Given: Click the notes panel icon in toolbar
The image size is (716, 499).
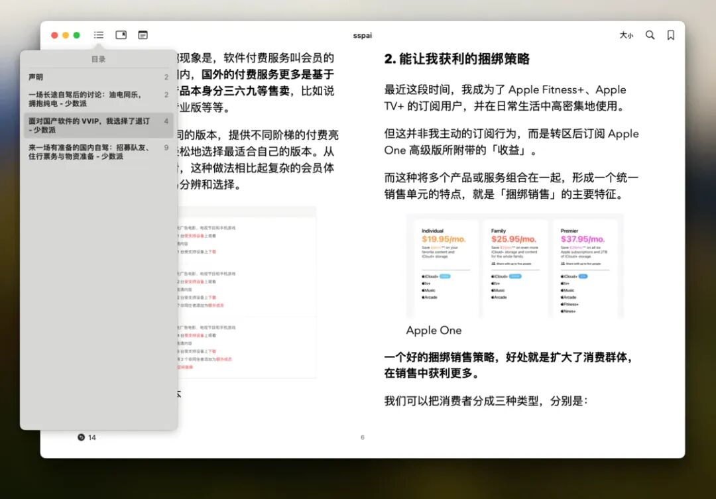Looking at the screenshot, I should 143,35.
